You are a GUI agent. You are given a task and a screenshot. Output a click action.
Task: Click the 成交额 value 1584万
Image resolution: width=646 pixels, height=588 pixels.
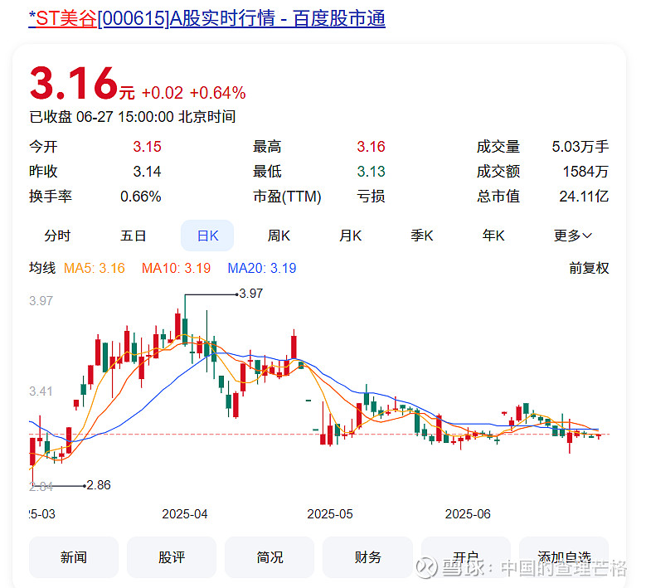pyautogui.click(x=585, y=172)
